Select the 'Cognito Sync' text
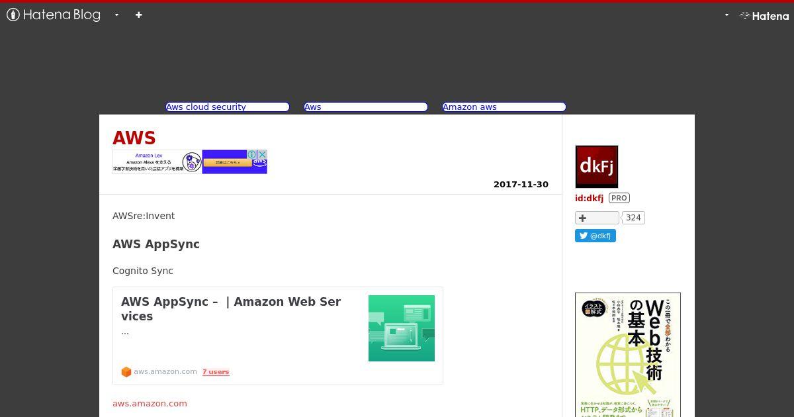Image resolution: width=794 pixels, height=417 pixels. coord(143,271)
